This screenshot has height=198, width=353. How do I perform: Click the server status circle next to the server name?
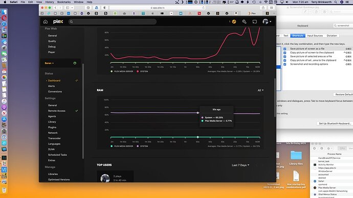click(x=75, y=63)
